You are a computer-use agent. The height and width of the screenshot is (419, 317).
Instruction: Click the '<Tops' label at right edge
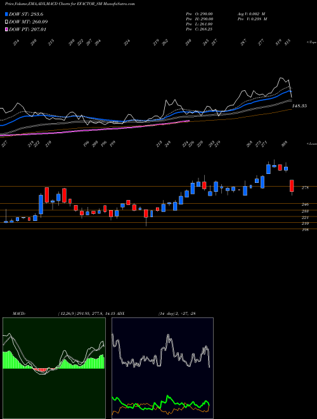(312, 43)
